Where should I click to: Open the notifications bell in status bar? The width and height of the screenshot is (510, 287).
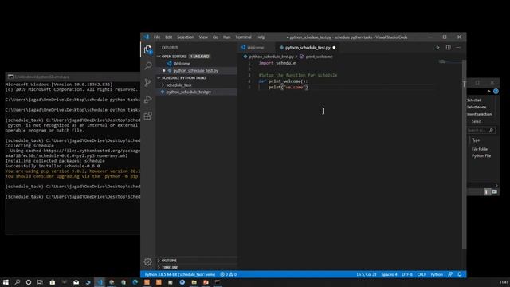pos(460,274)
